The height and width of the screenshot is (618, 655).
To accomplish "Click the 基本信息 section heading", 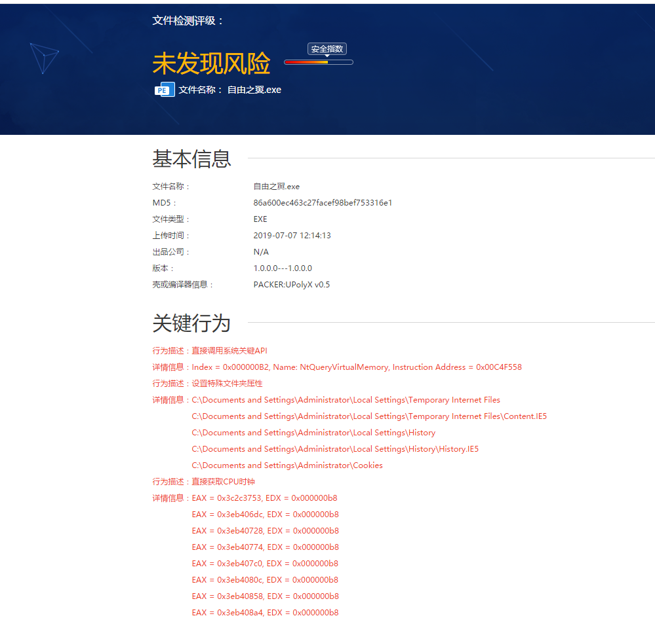I will (x=191, y=158).
